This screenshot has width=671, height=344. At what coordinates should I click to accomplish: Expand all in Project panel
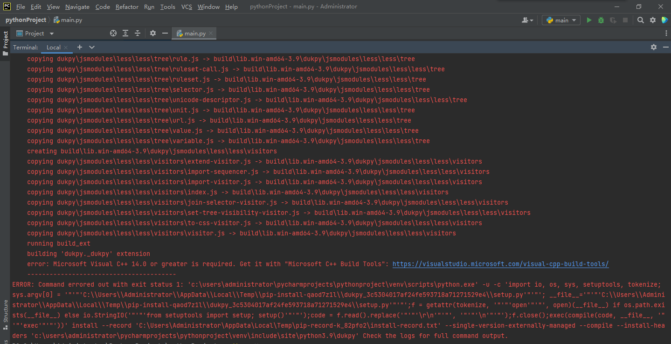[125, 33]
